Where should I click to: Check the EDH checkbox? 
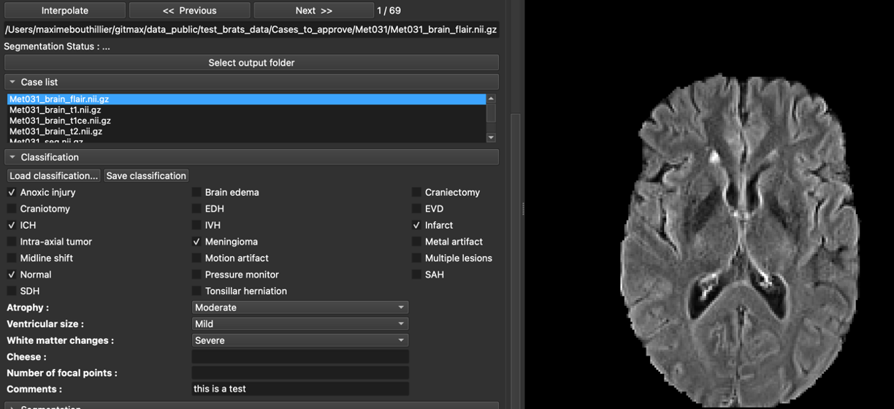pyautogui.click(x=196, y=209)
